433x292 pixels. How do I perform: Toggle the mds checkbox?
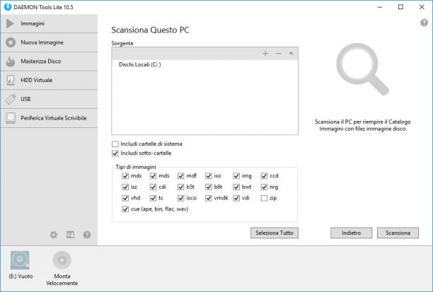tap(153, 176)
